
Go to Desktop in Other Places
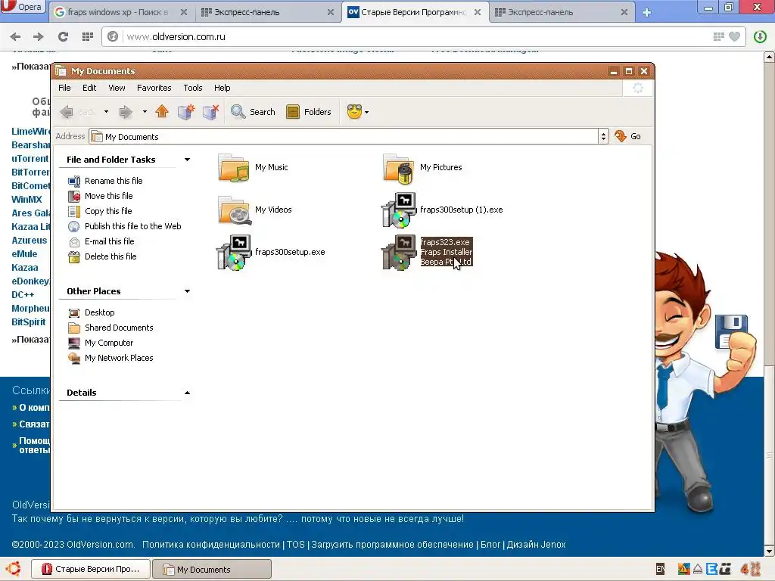pyautogui.click(x=99, y=312)
